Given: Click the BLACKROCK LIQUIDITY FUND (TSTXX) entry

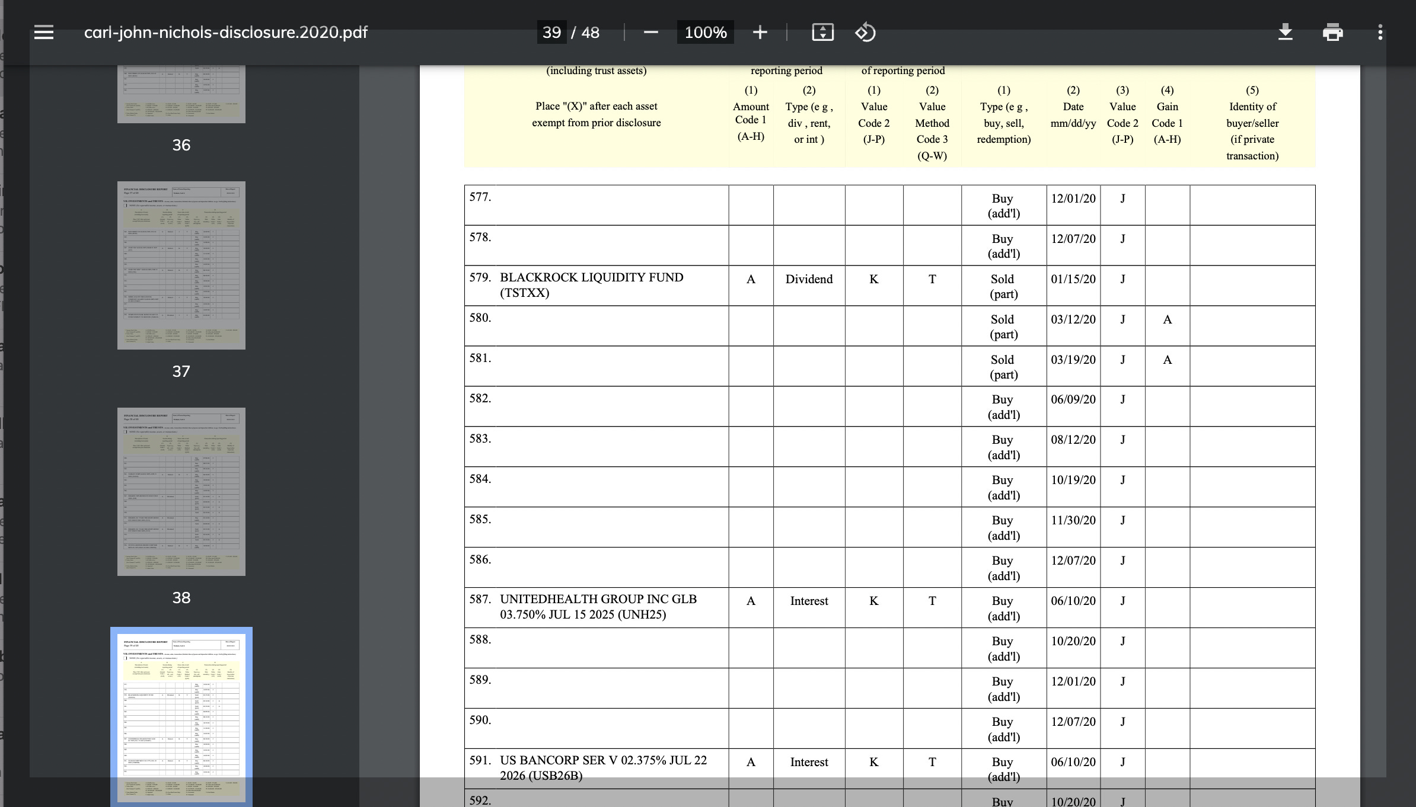Looking at the screenshot, I should click(591, 285).
